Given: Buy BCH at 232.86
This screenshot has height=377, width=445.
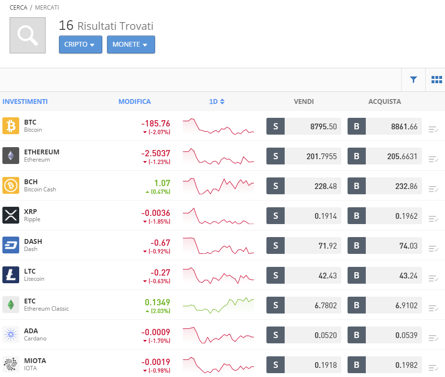Looking at the screenshot, I should [385, 186].
